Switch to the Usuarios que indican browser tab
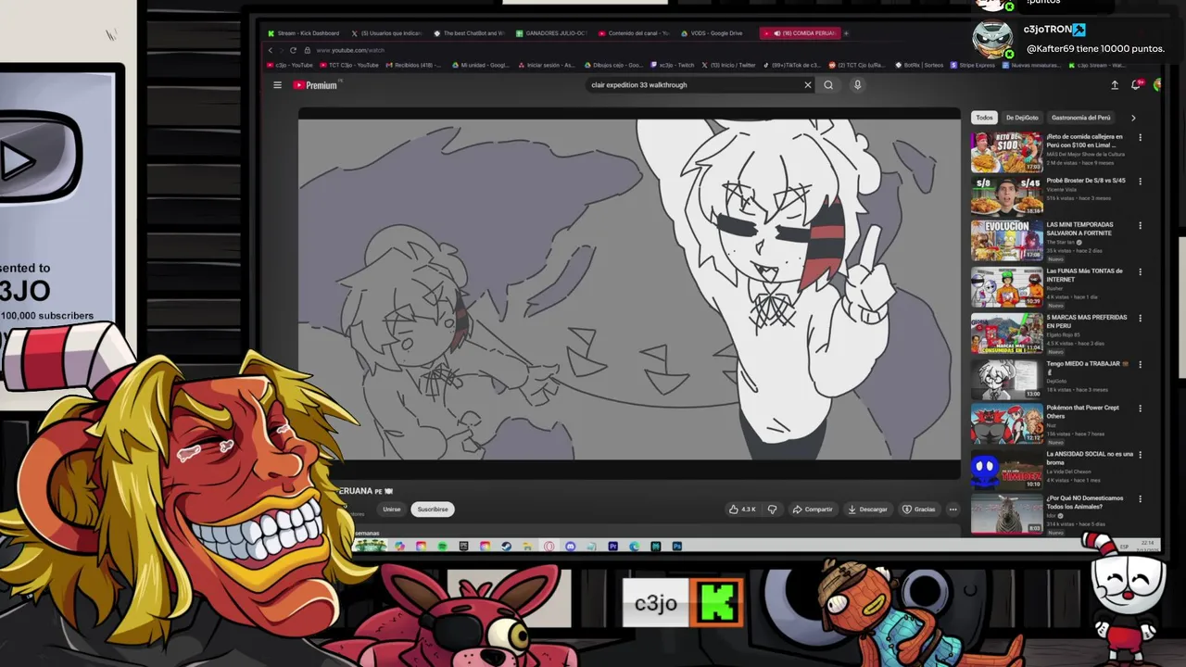 click(386, 33)
